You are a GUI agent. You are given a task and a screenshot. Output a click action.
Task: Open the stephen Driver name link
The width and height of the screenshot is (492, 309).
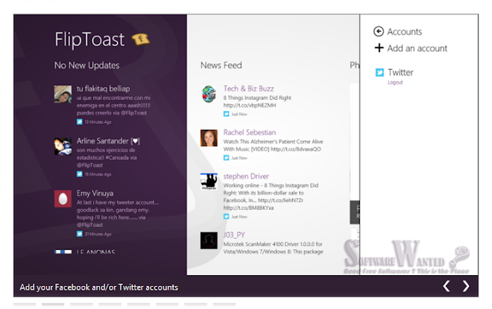246,176
